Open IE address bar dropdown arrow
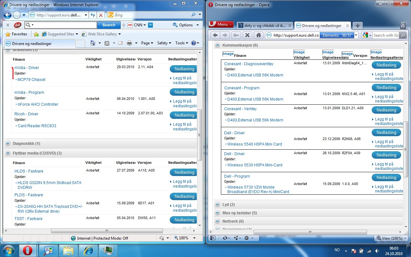The width and height of the screenshot is (411, 257). pyautogui.click(x=86, y=15)
